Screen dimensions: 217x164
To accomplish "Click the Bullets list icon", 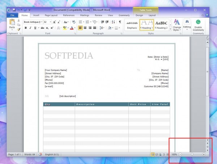I will [80, 22].
